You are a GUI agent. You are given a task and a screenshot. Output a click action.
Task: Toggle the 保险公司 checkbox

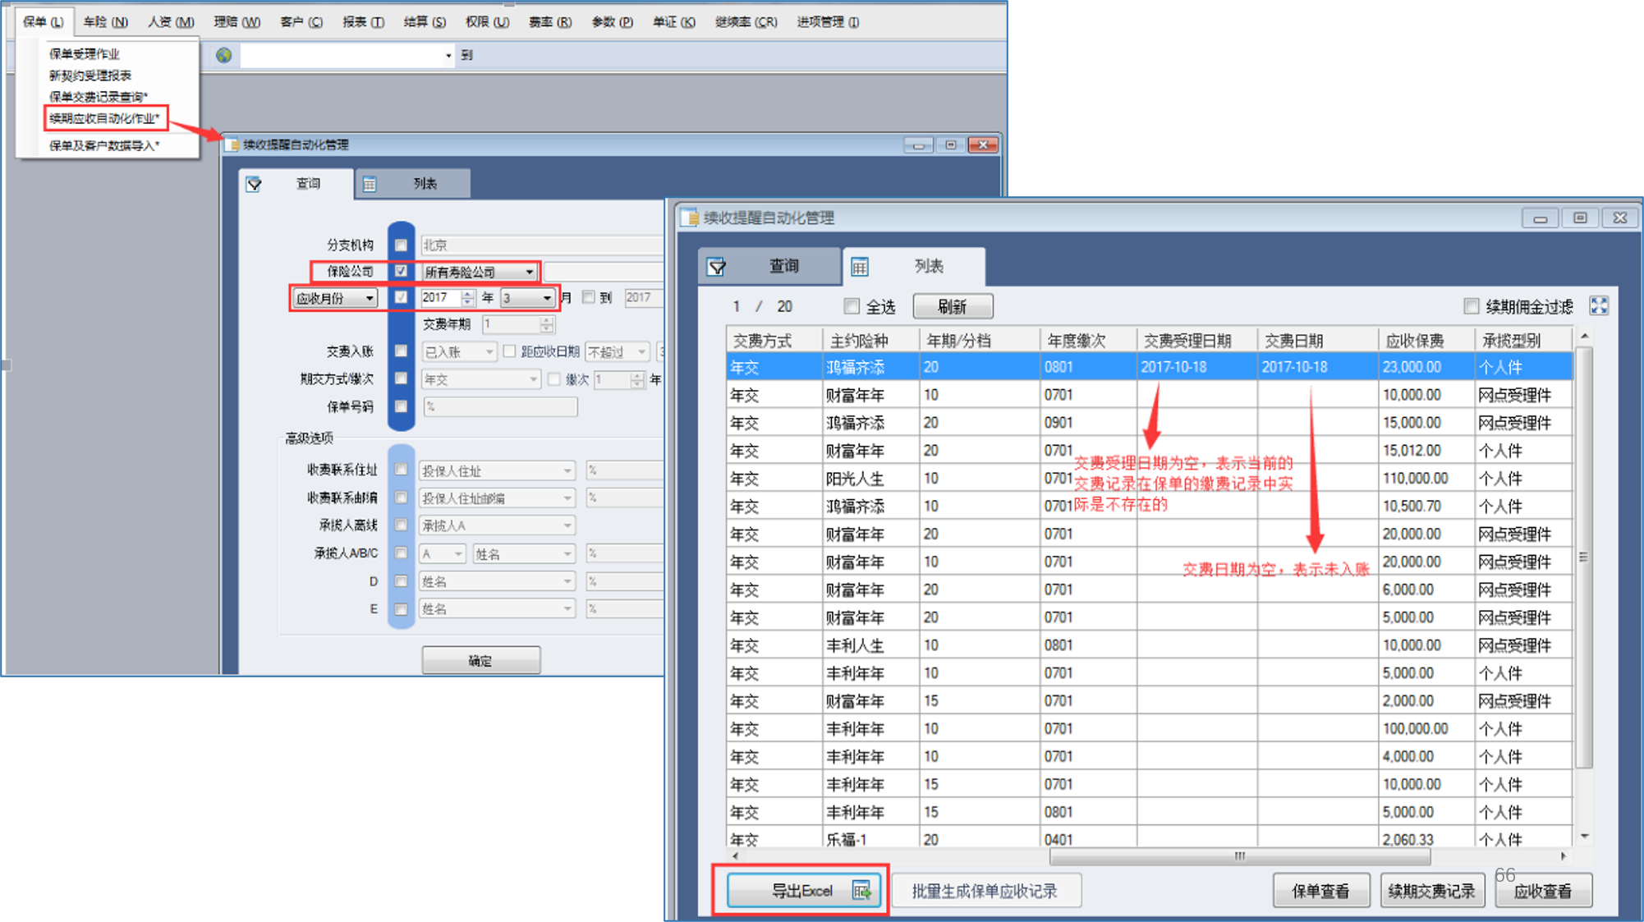tap(401, 271)
